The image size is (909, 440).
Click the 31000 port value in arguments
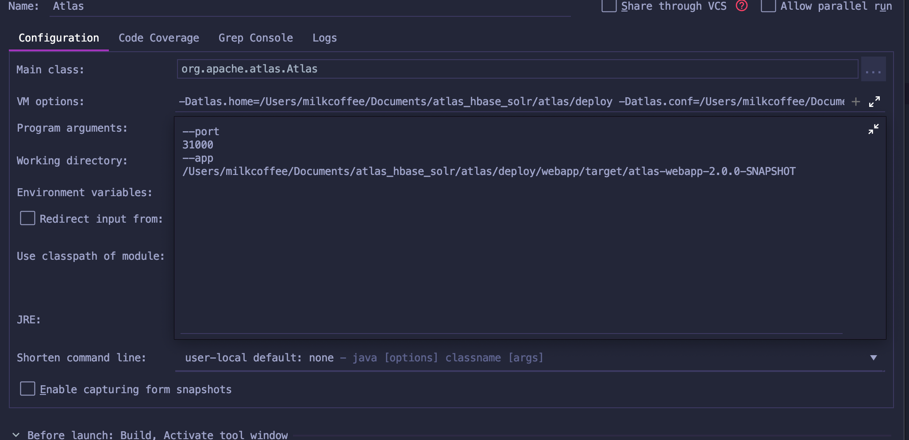pyautogui.click(x=198, y=145)
